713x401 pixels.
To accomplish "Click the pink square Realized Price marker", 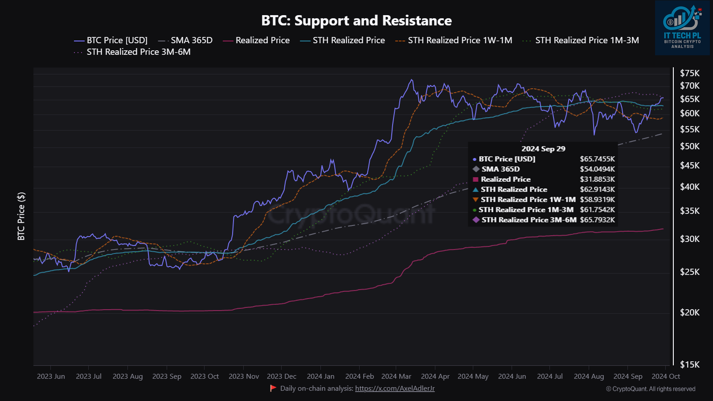I will pyautogui.click(x=475, y=179).
